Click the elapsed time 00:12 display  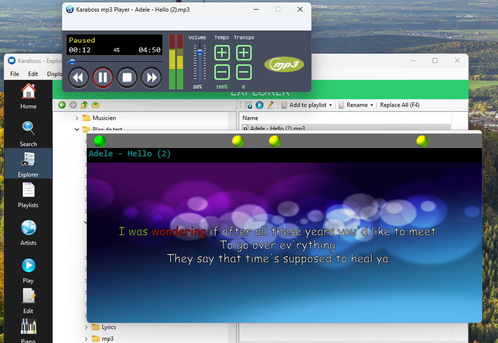coord(80,50)
